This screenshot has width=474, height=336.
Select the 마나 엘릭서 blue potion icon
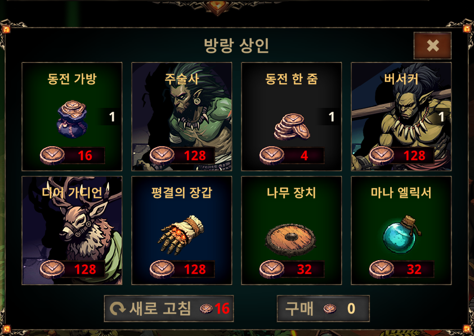coord(402,234)
